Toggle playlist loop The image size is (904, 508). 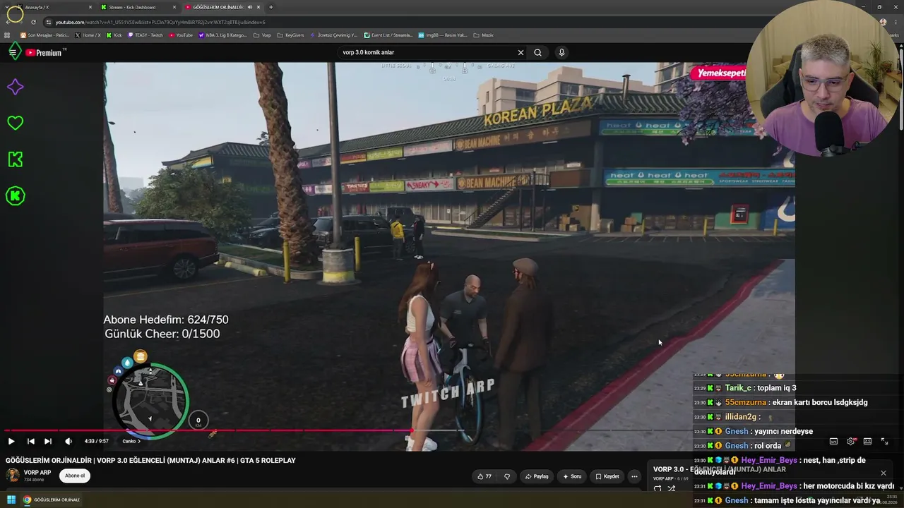(658, 488)
